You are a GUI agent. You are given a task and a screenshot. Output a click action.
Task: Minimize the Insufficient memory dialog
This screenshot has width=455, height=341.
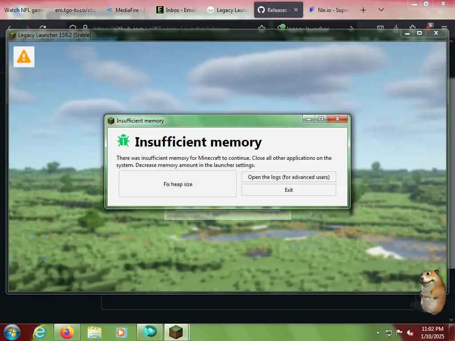click(309, 119)
